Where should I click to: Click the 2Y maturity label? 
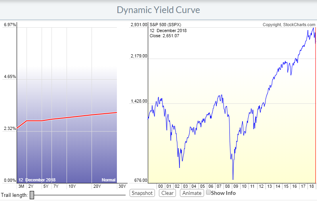click(x=31, y=186)
